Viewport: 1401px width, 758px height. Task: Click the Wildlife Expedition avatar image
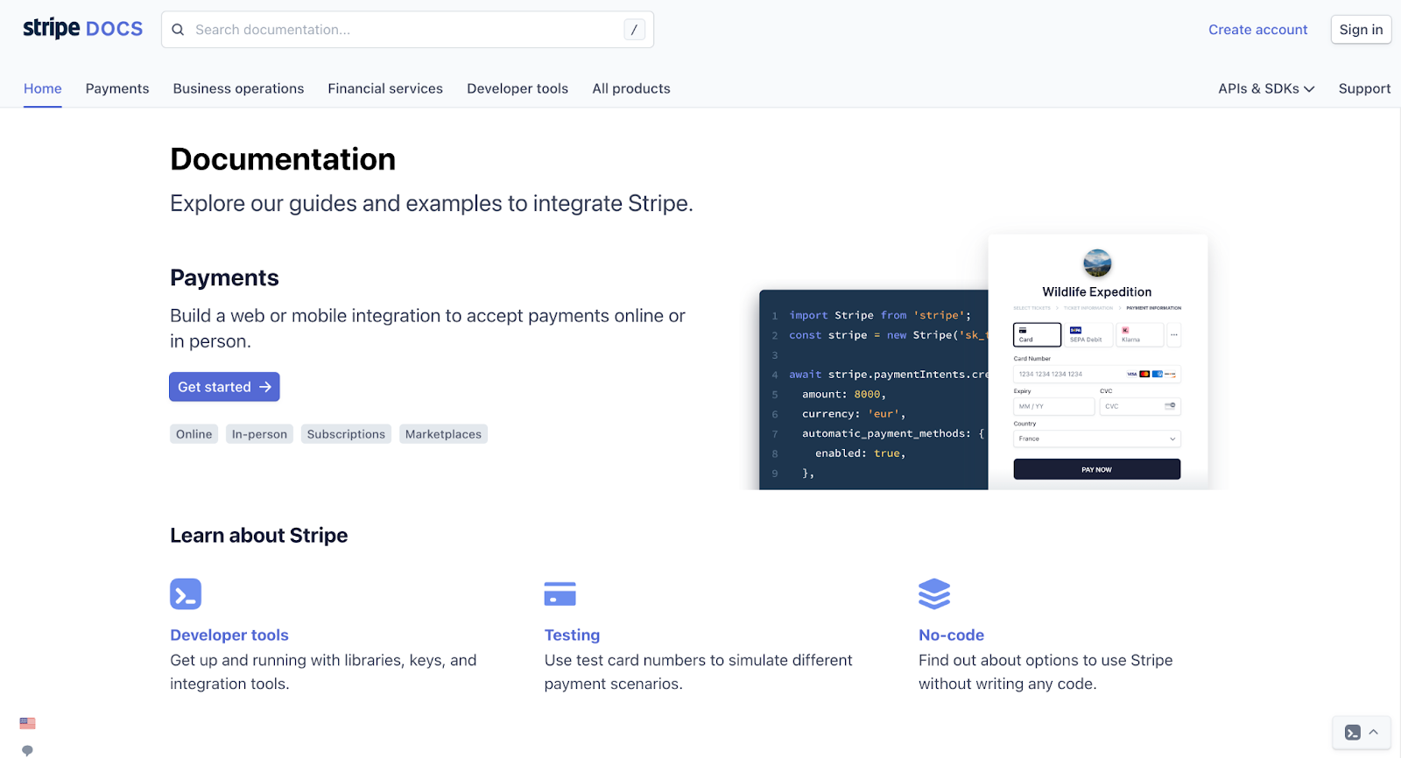pyautogui.click(x=1097, y=263)
